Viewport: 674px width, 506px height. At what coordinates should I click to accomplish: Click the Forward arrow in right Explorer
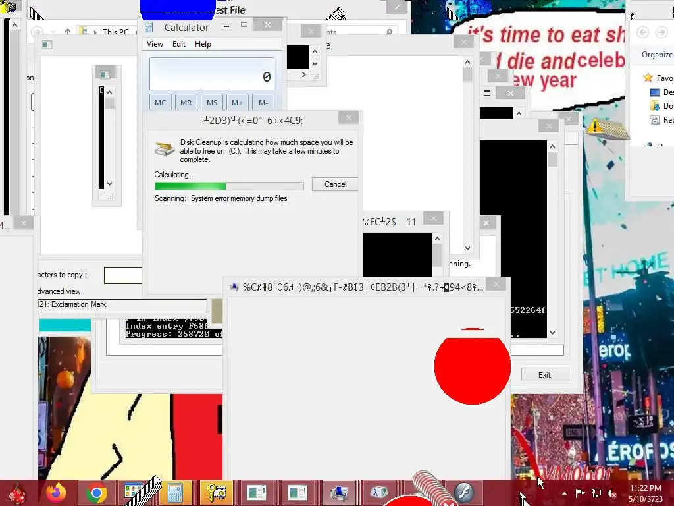tap(661, 32)
